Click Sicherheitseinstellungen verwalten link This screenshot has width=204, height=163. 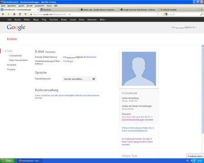pyautogui.click(x=137, y=120)
